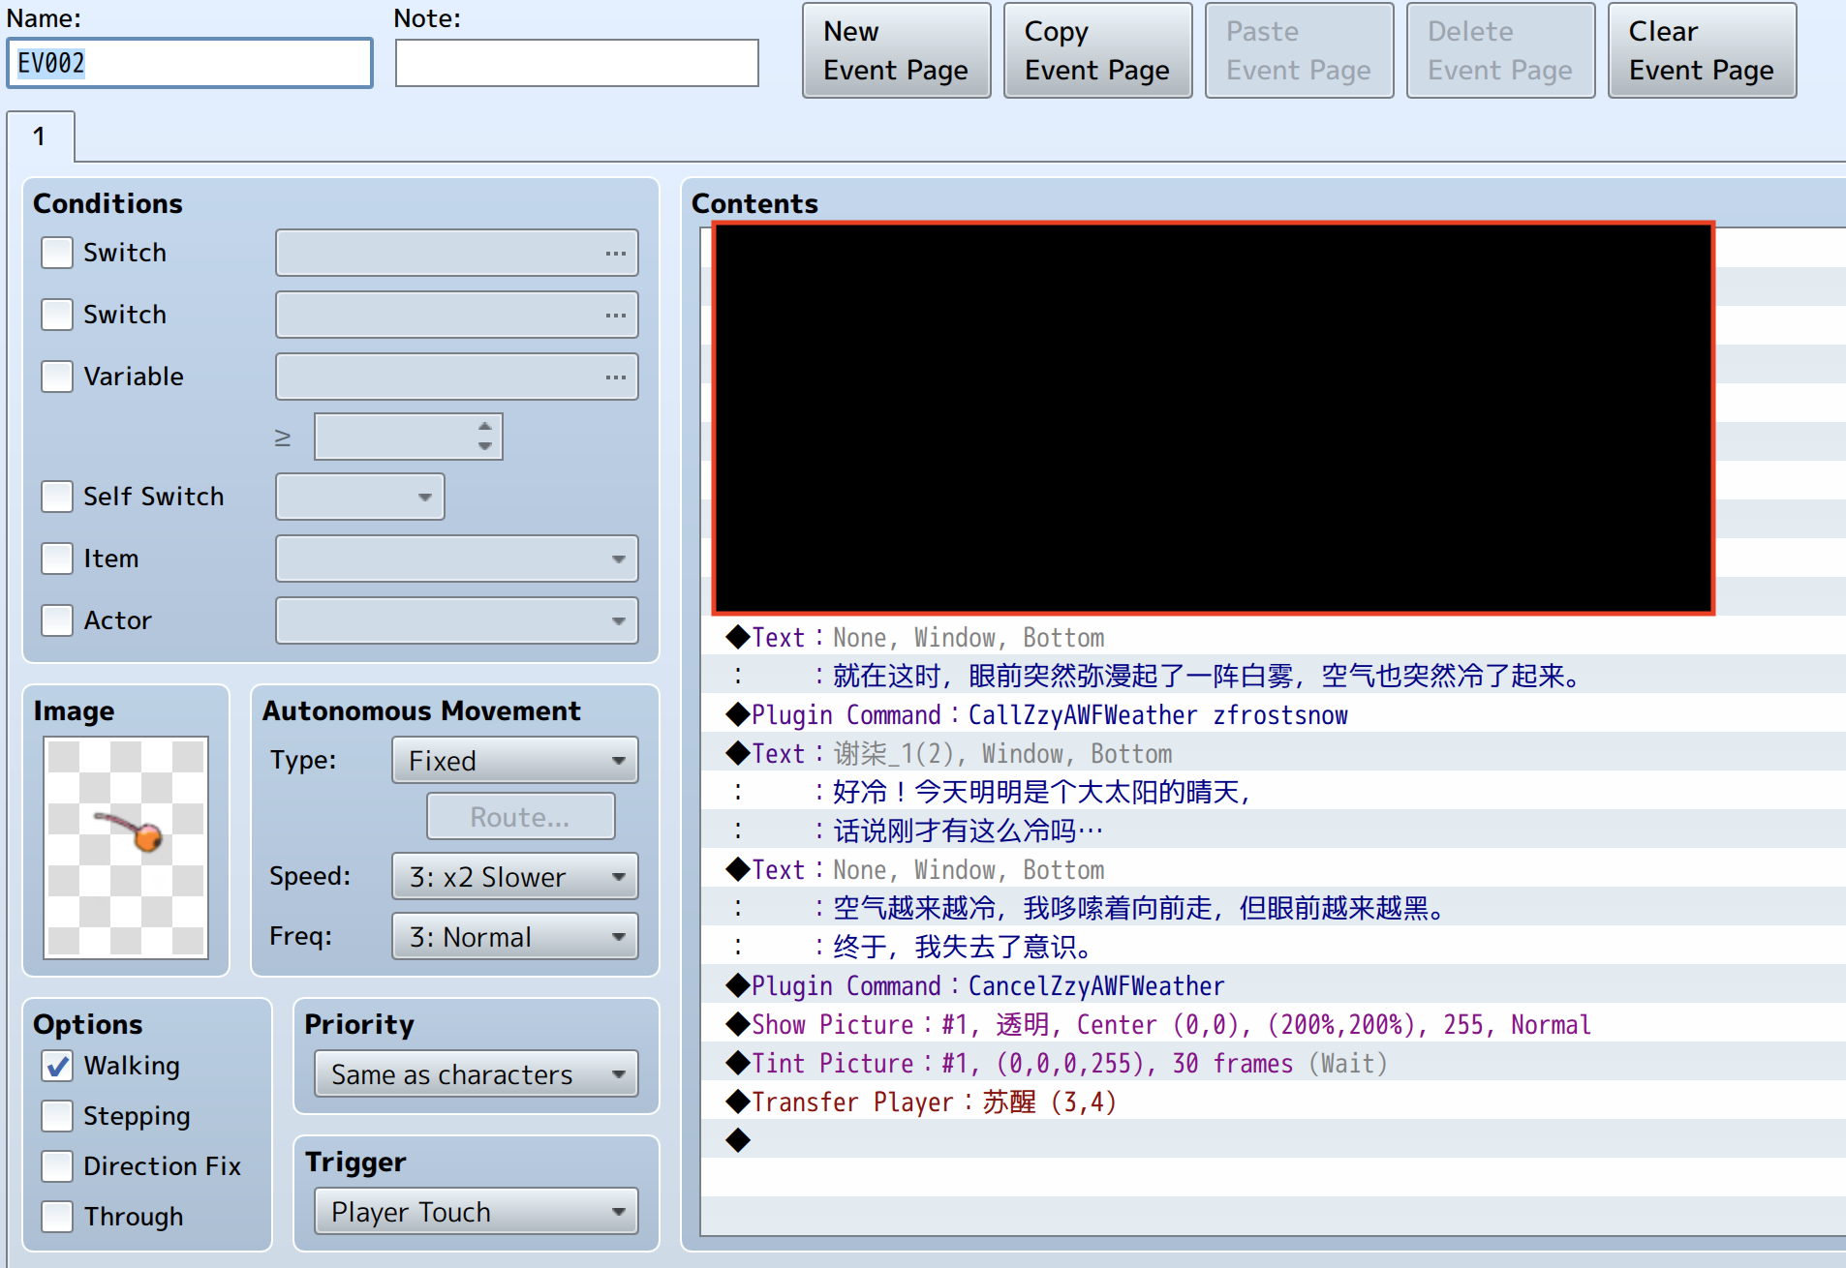Click New Event Page button
Screen dimensions: 1846x1268
[897, 50]
